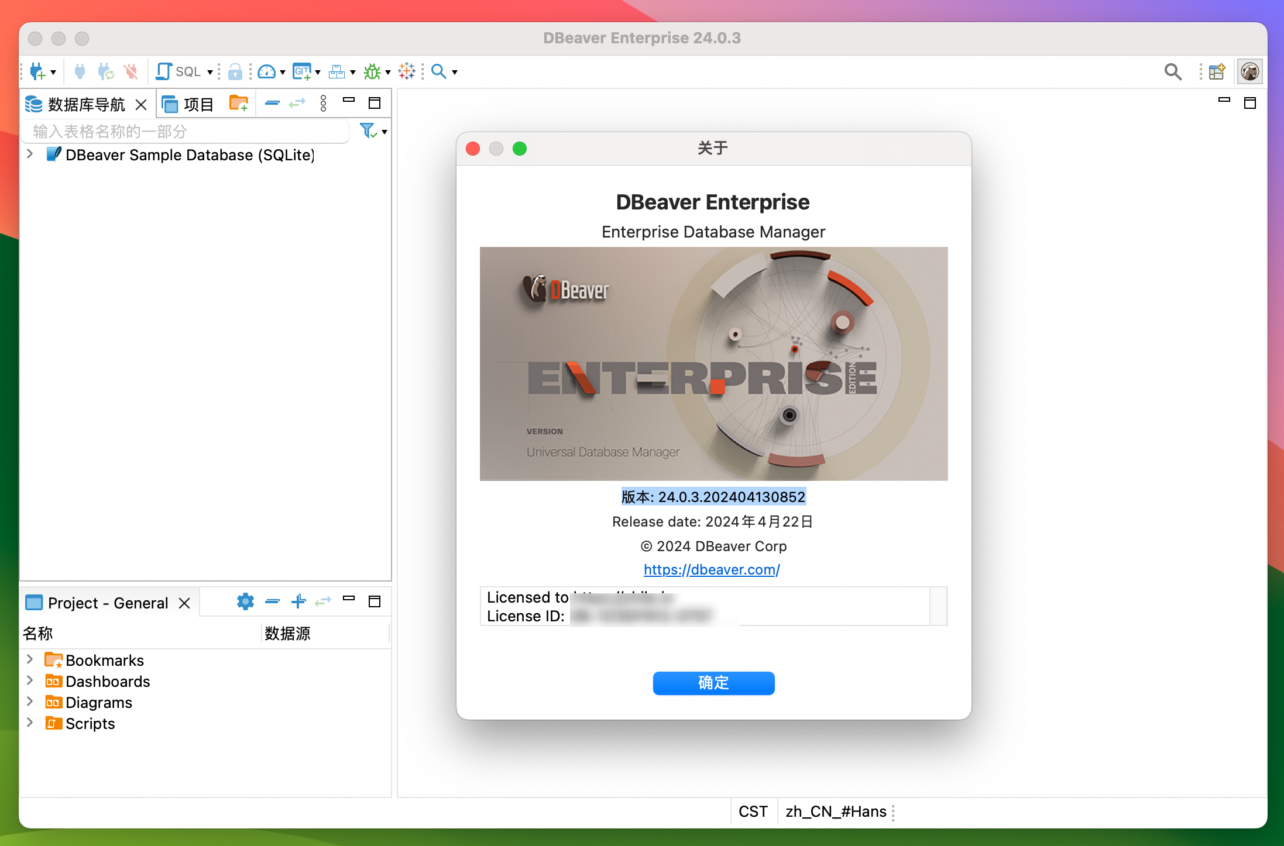Close the Project - General tab
The image size is (1284, 846).
pyautogui.click(x=184, y=603)
